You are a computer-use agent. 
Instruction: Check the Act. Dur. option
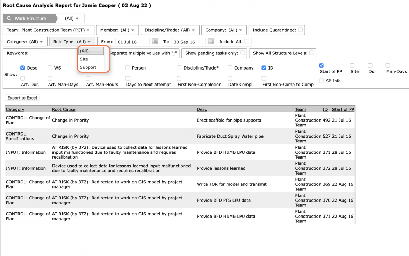click(x=23, y=79)
